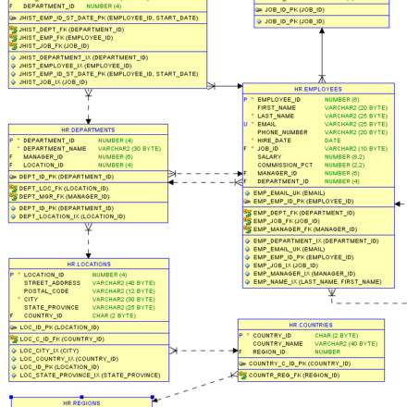Viewport: 407px width, 407px height.
Task: Select the relationship line from HR.EMPLOYEES up to jobs
Action: (322, 55)
